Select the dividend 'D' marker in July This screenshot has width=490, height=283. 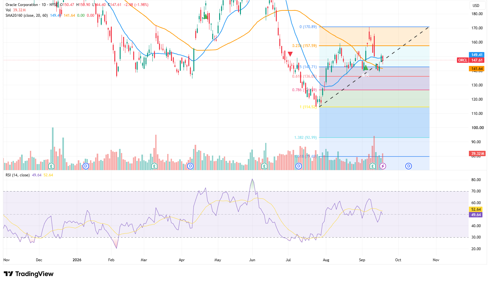tap(299, 166)
